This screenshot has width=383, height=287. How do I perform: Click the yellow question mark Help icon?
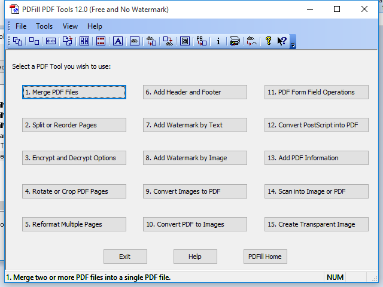pyautogui.click(x=268, y=41)
